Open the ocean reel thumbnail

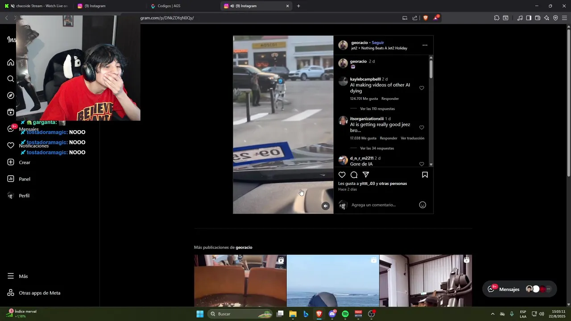pyautogui.click(x=333, y=281)
